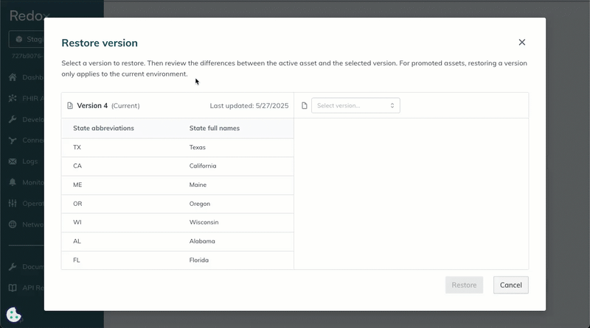Screen dimensions: 590x328
Task: Open cookie preferences icon
Action: 13,315
